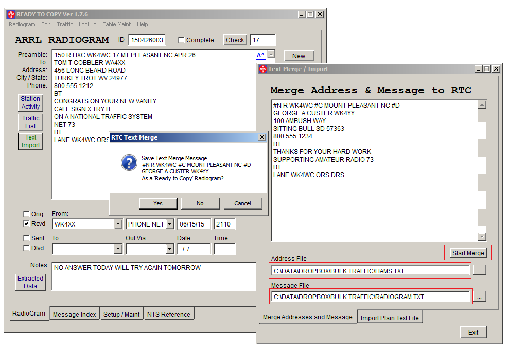Minimize the READY TO COPY window
The height and width of the screenshot is (348, 509).
click(x=302, y=14)
